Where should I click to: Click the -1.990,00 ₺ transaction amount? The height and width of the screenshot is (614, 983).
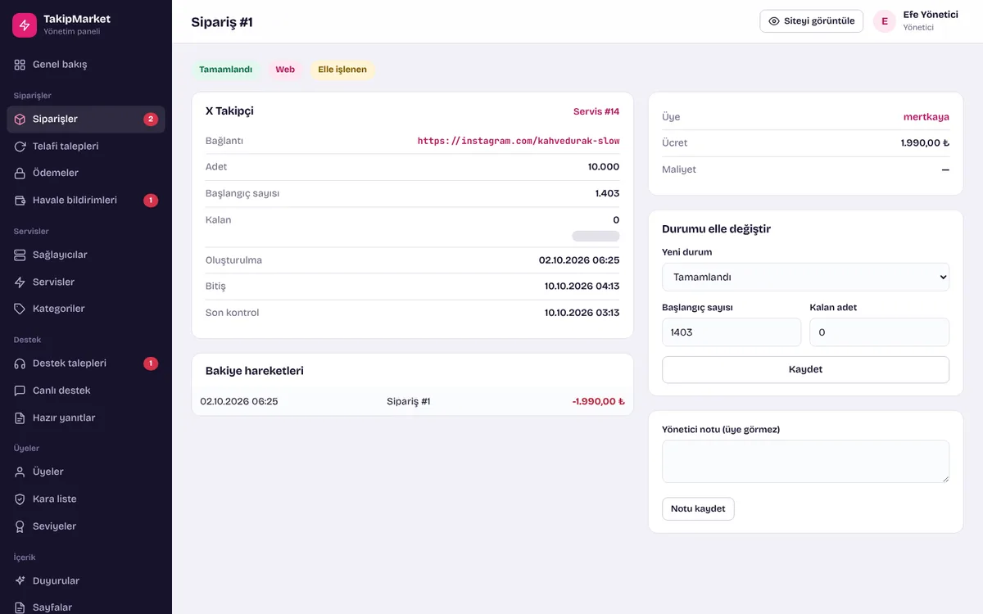pos(599,402)
